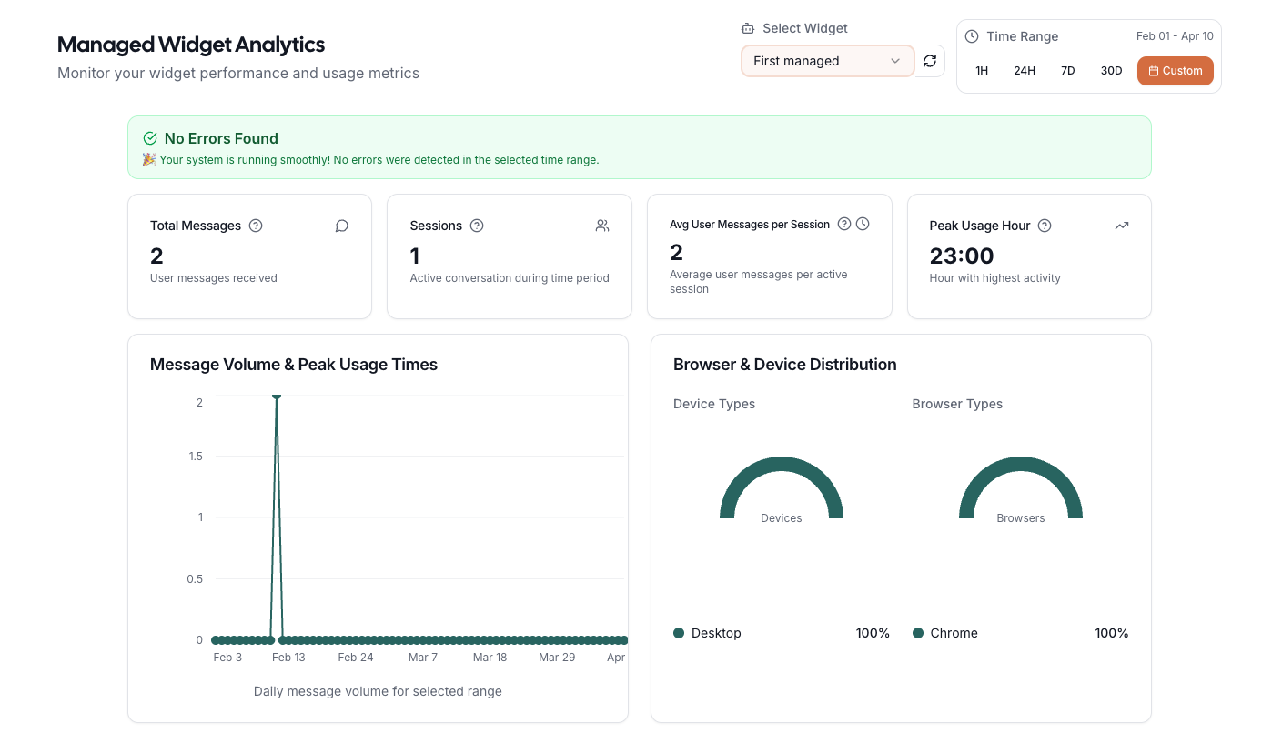
Task: Open the First managed widget dropdown
Action: tap(827, 61)
